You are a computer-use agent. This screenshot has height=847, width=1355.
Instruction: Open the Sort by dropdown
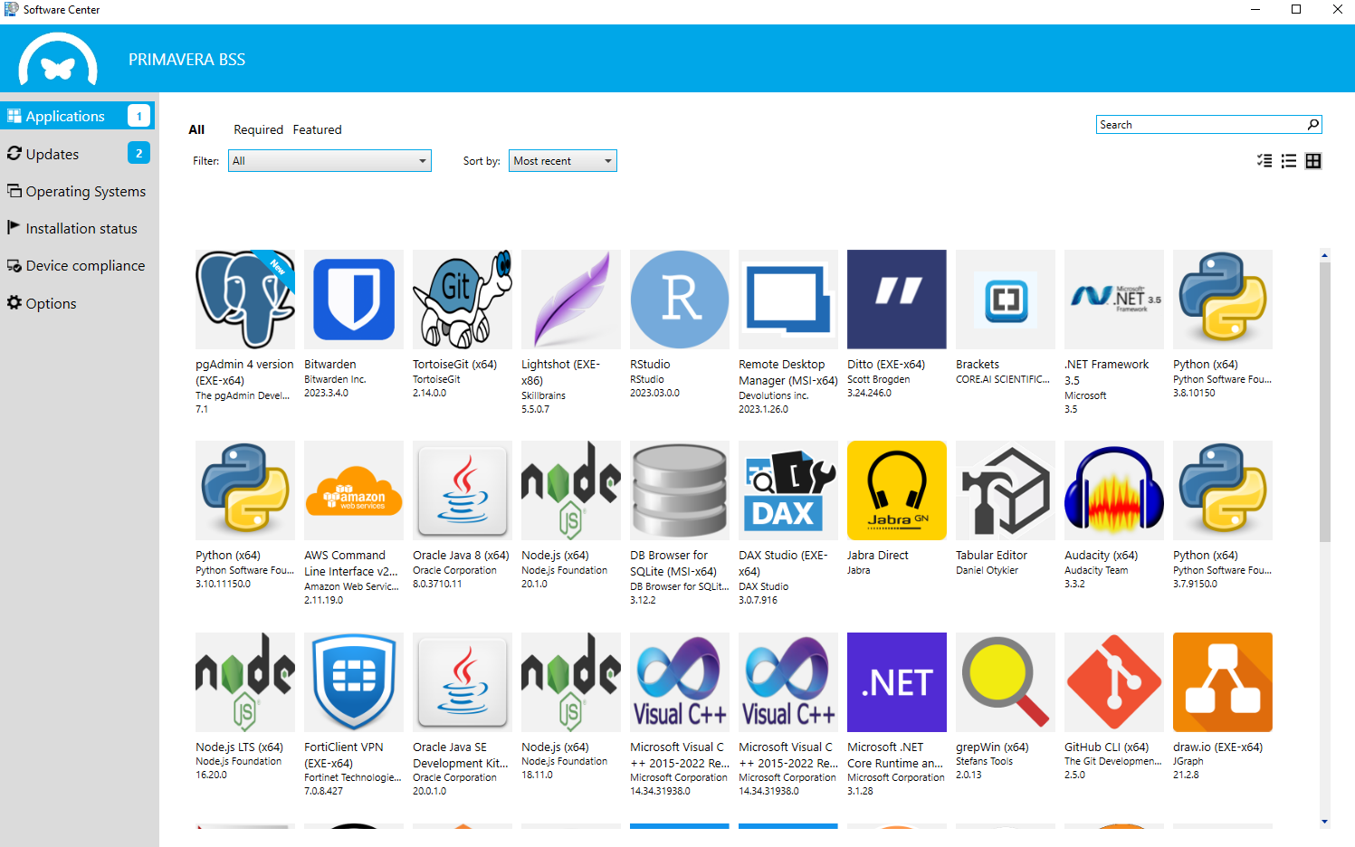coord(563,161)
